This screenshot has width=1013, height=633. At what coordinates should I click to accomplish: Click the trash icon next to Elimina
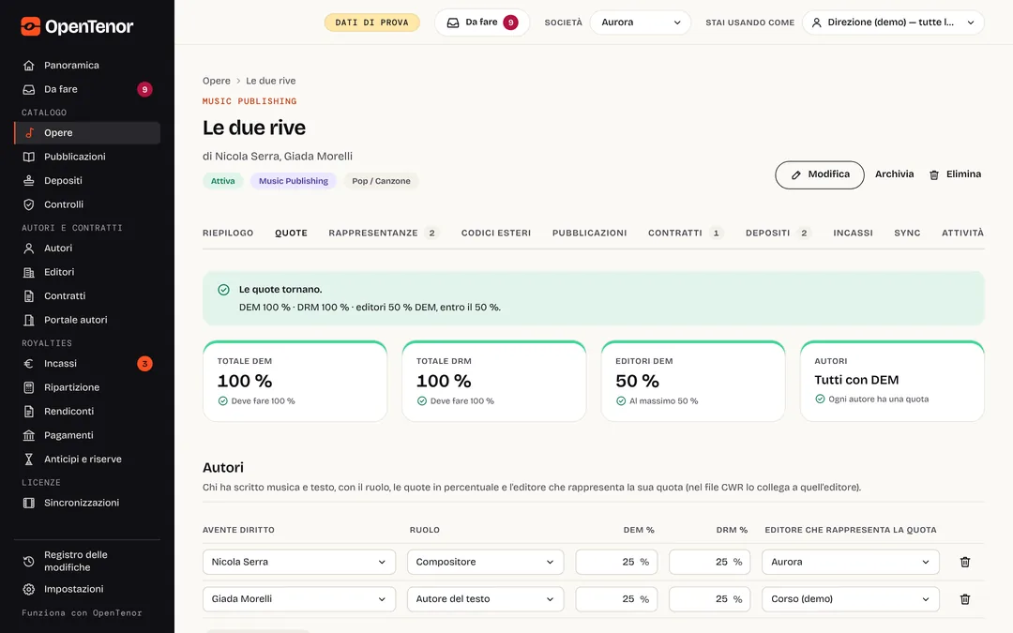933,174
